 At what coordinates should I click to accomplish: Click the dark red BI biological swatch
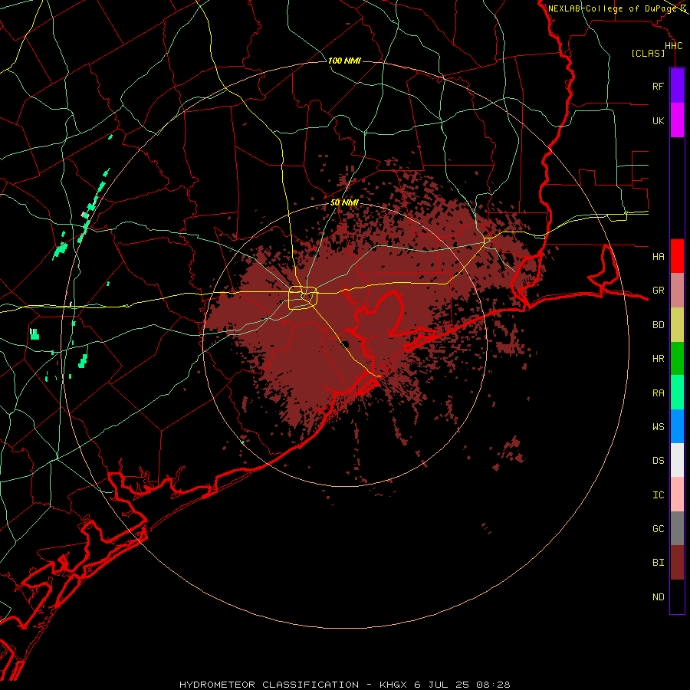coord(677,563)
